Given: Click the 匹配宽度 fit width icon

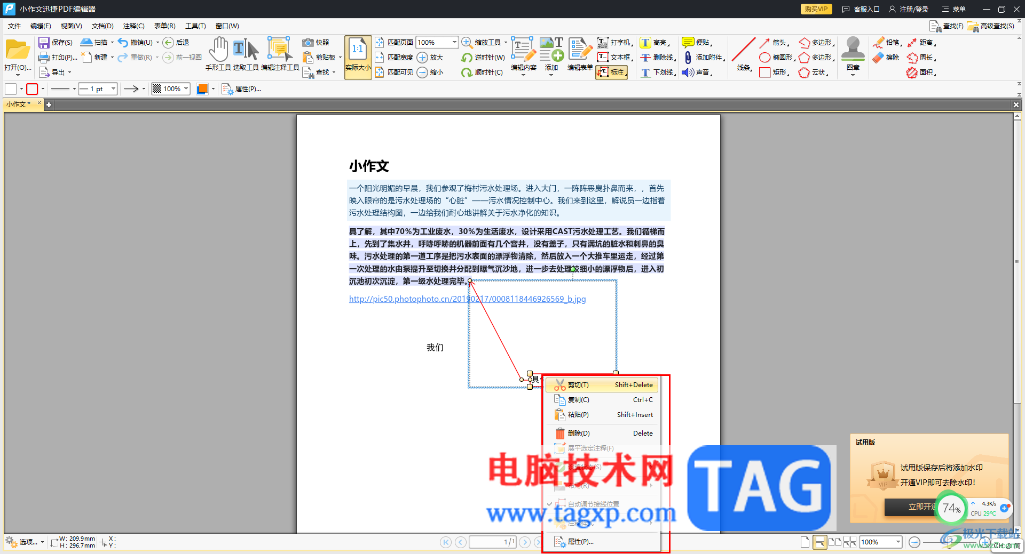Looking at the screenshot, I should (x=379, y=58).
